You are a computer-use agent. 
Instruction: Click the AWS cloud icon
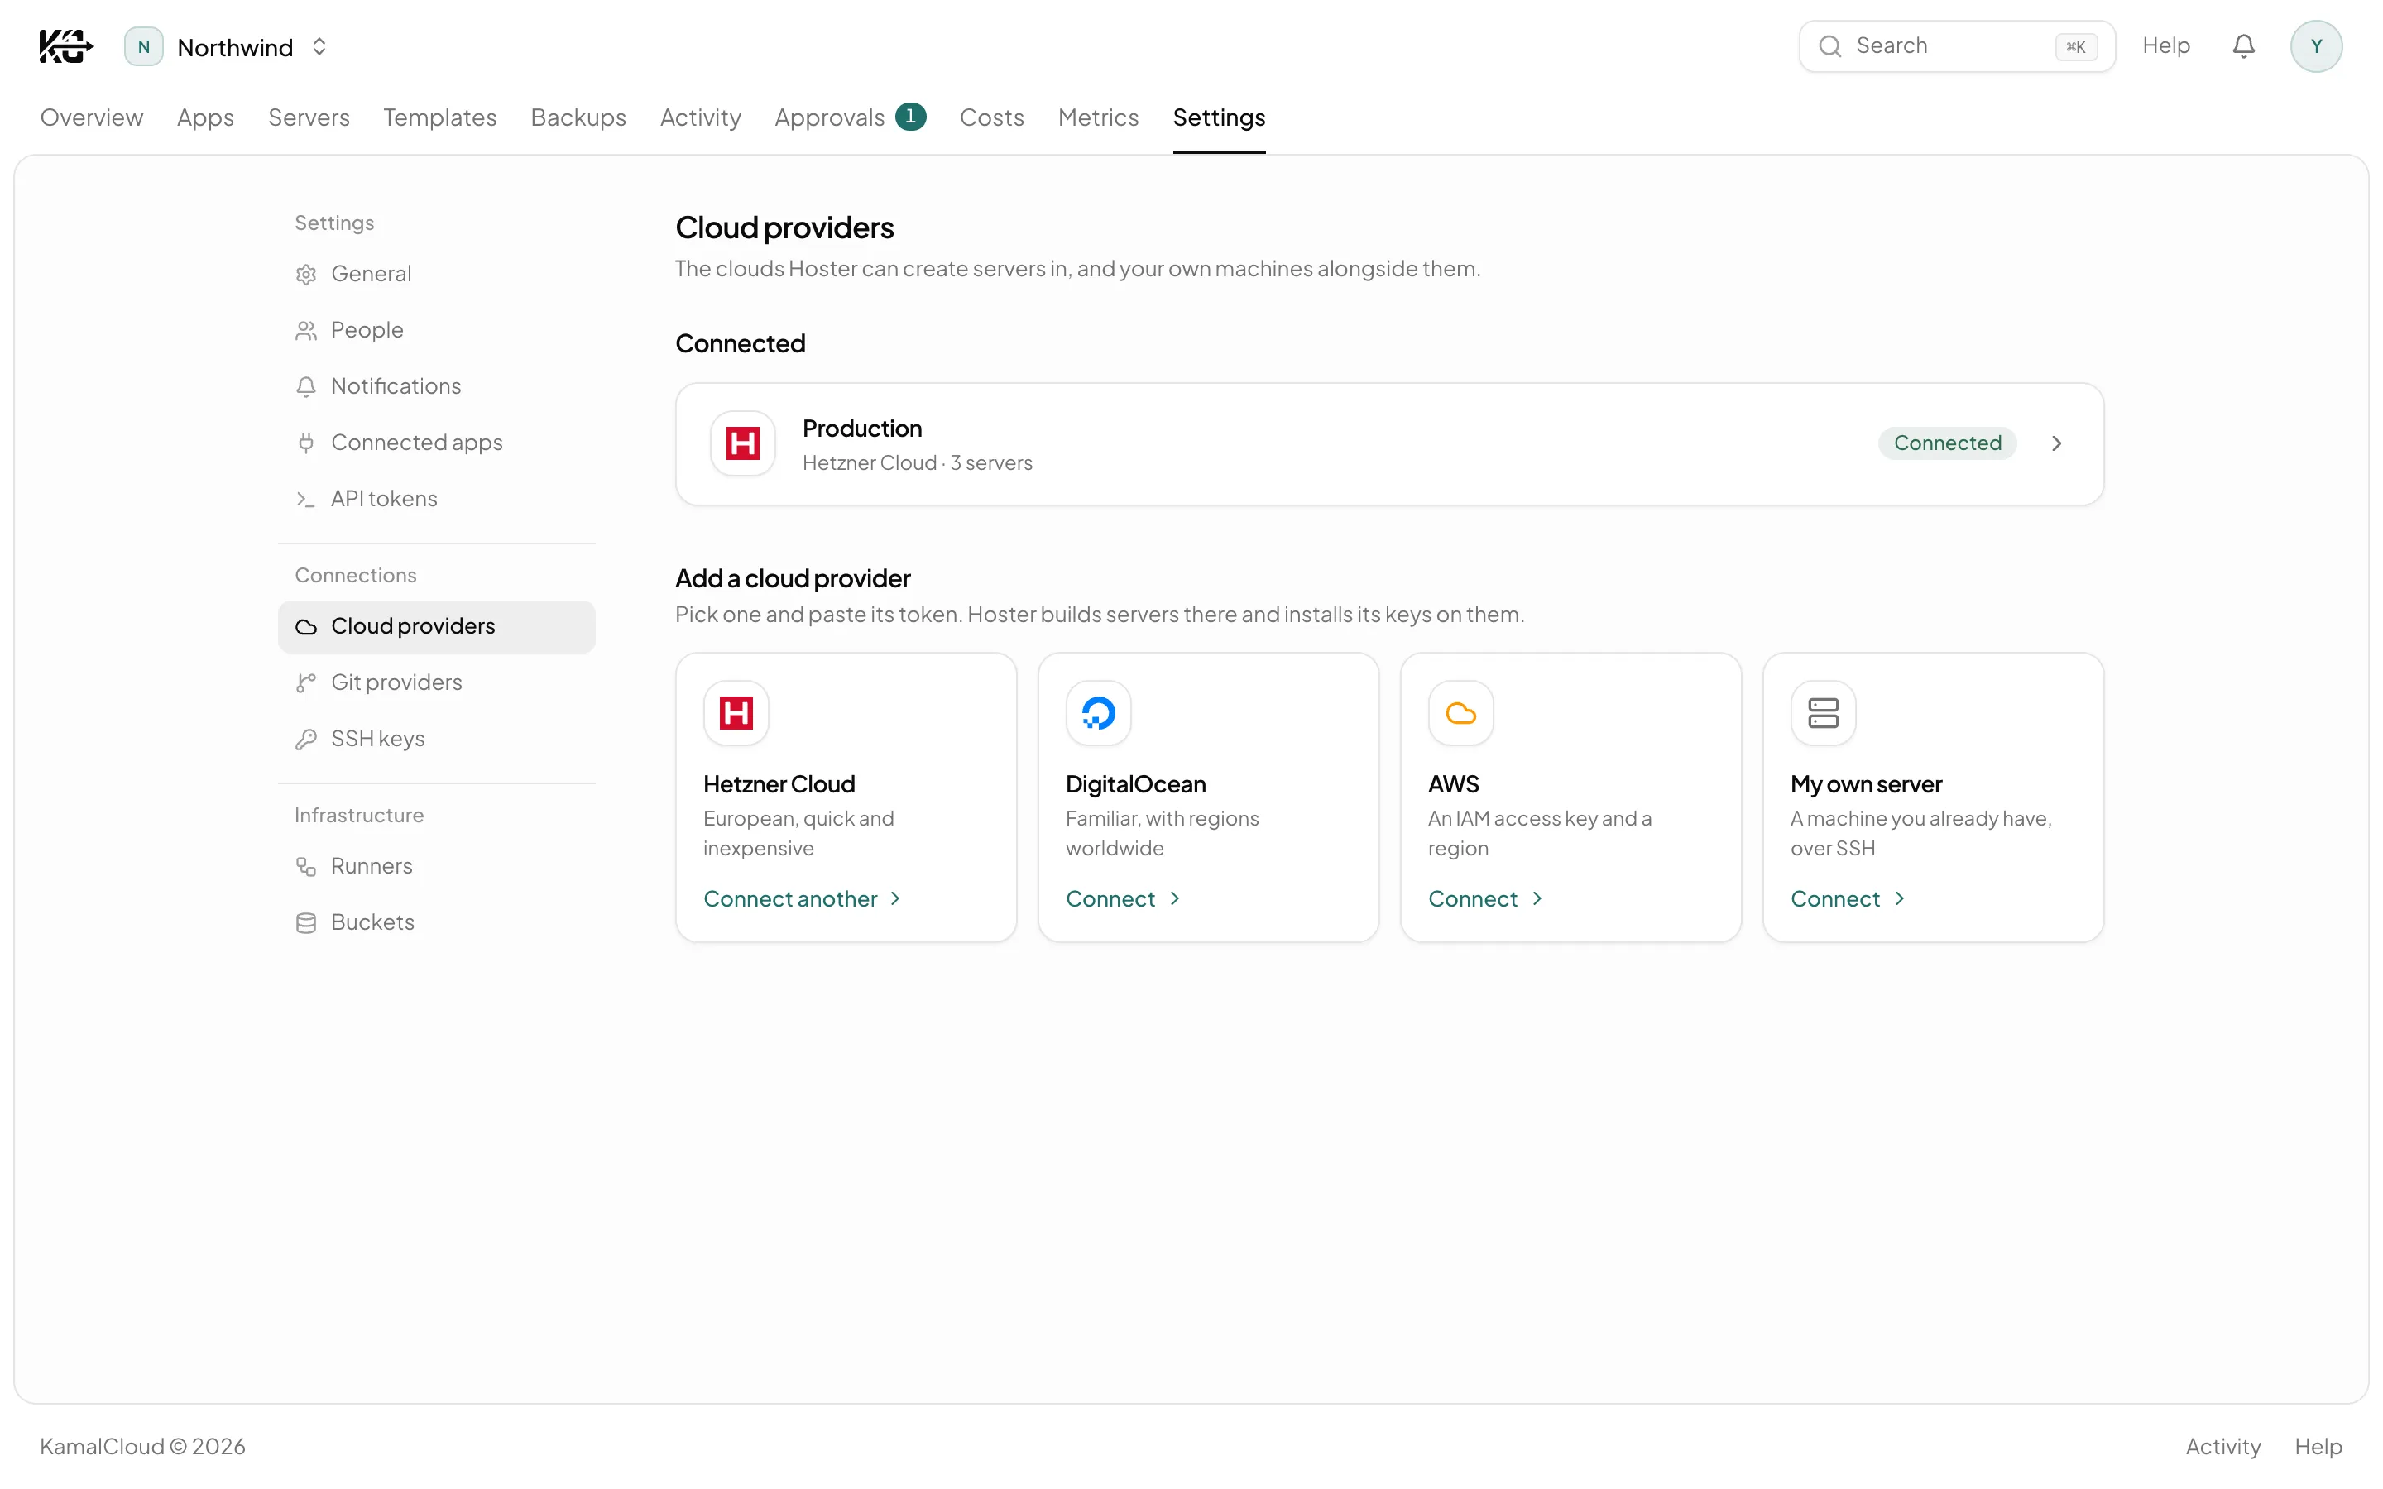tap(1460, 713)
